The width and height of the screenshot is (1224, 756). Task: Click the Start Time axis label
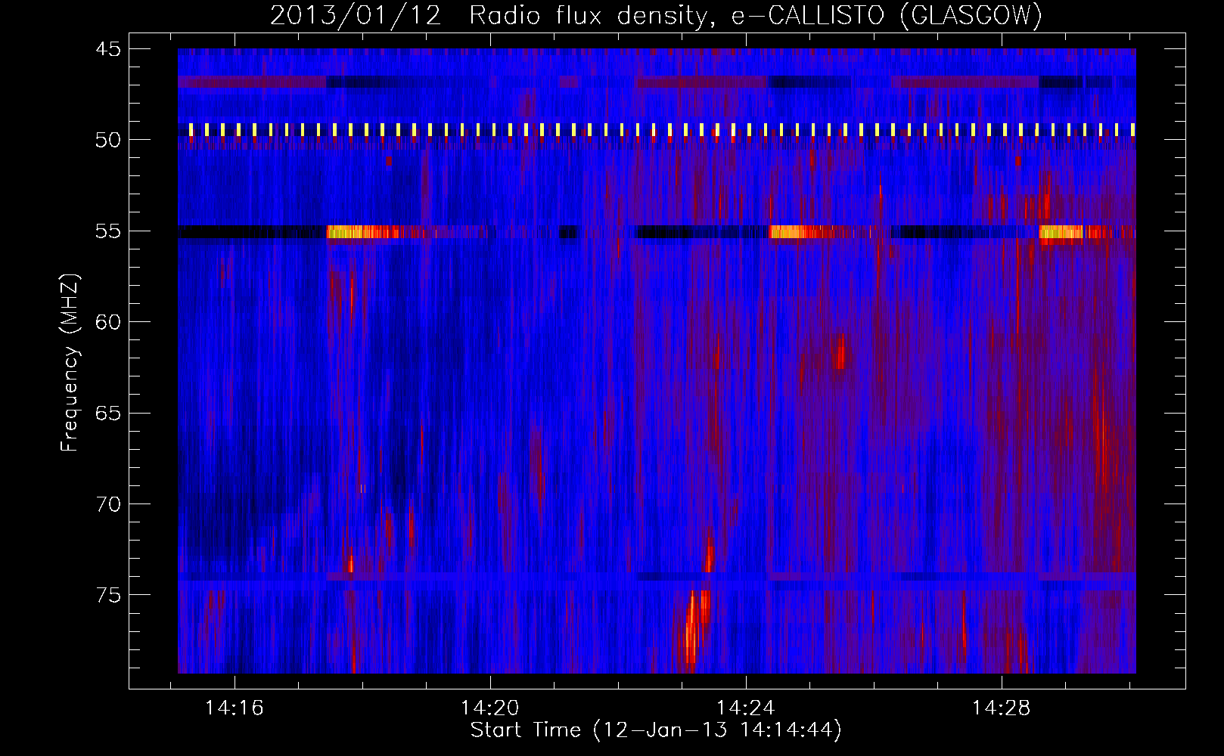[656, 730]
